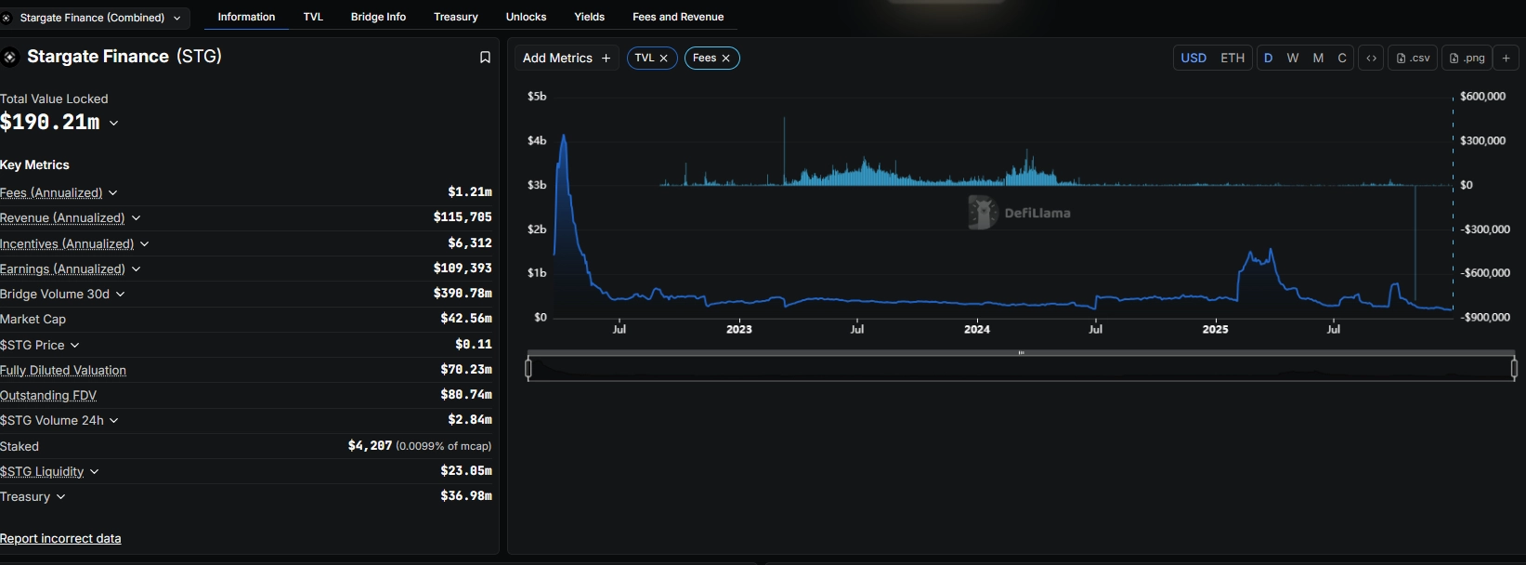Expand Total Value Locked breakdown
1526x565 pixels.
pos(114,123)
